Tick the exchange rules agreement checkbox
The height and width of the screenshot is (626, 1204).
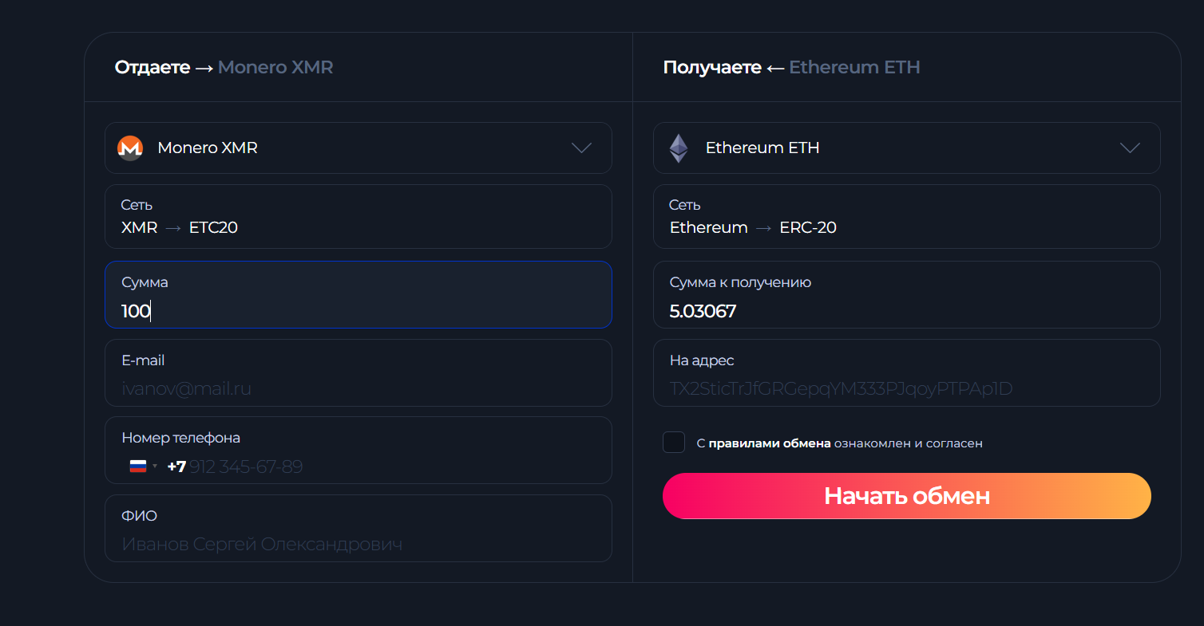[x=674, y=442]
